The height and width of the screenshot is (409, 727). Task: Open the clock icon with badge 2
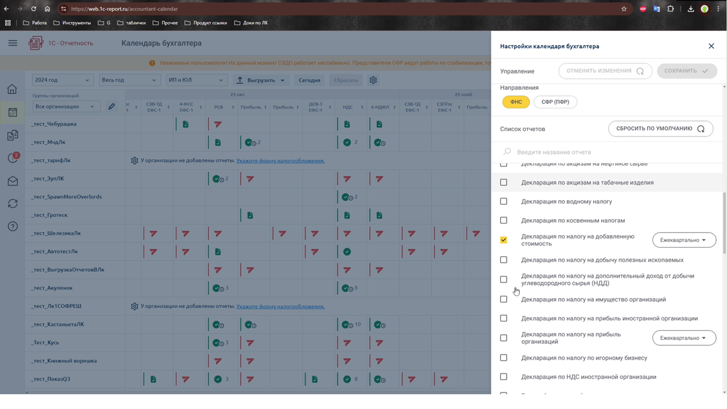click(12, 158)
